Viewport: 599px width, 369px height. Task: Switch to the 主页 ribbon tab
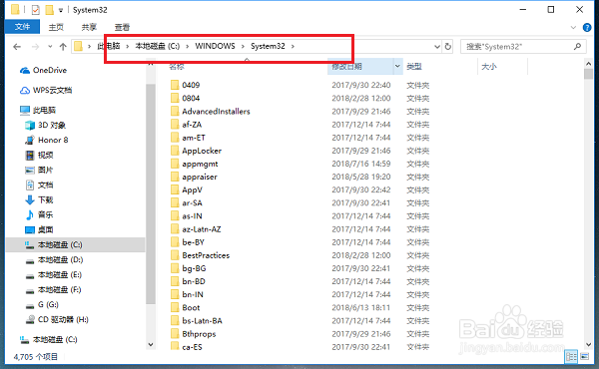click(56, 27)
